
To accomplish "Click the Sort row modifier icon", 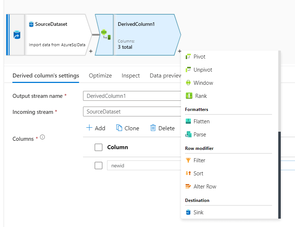I will pyautogui.click(x=188, y=174).
